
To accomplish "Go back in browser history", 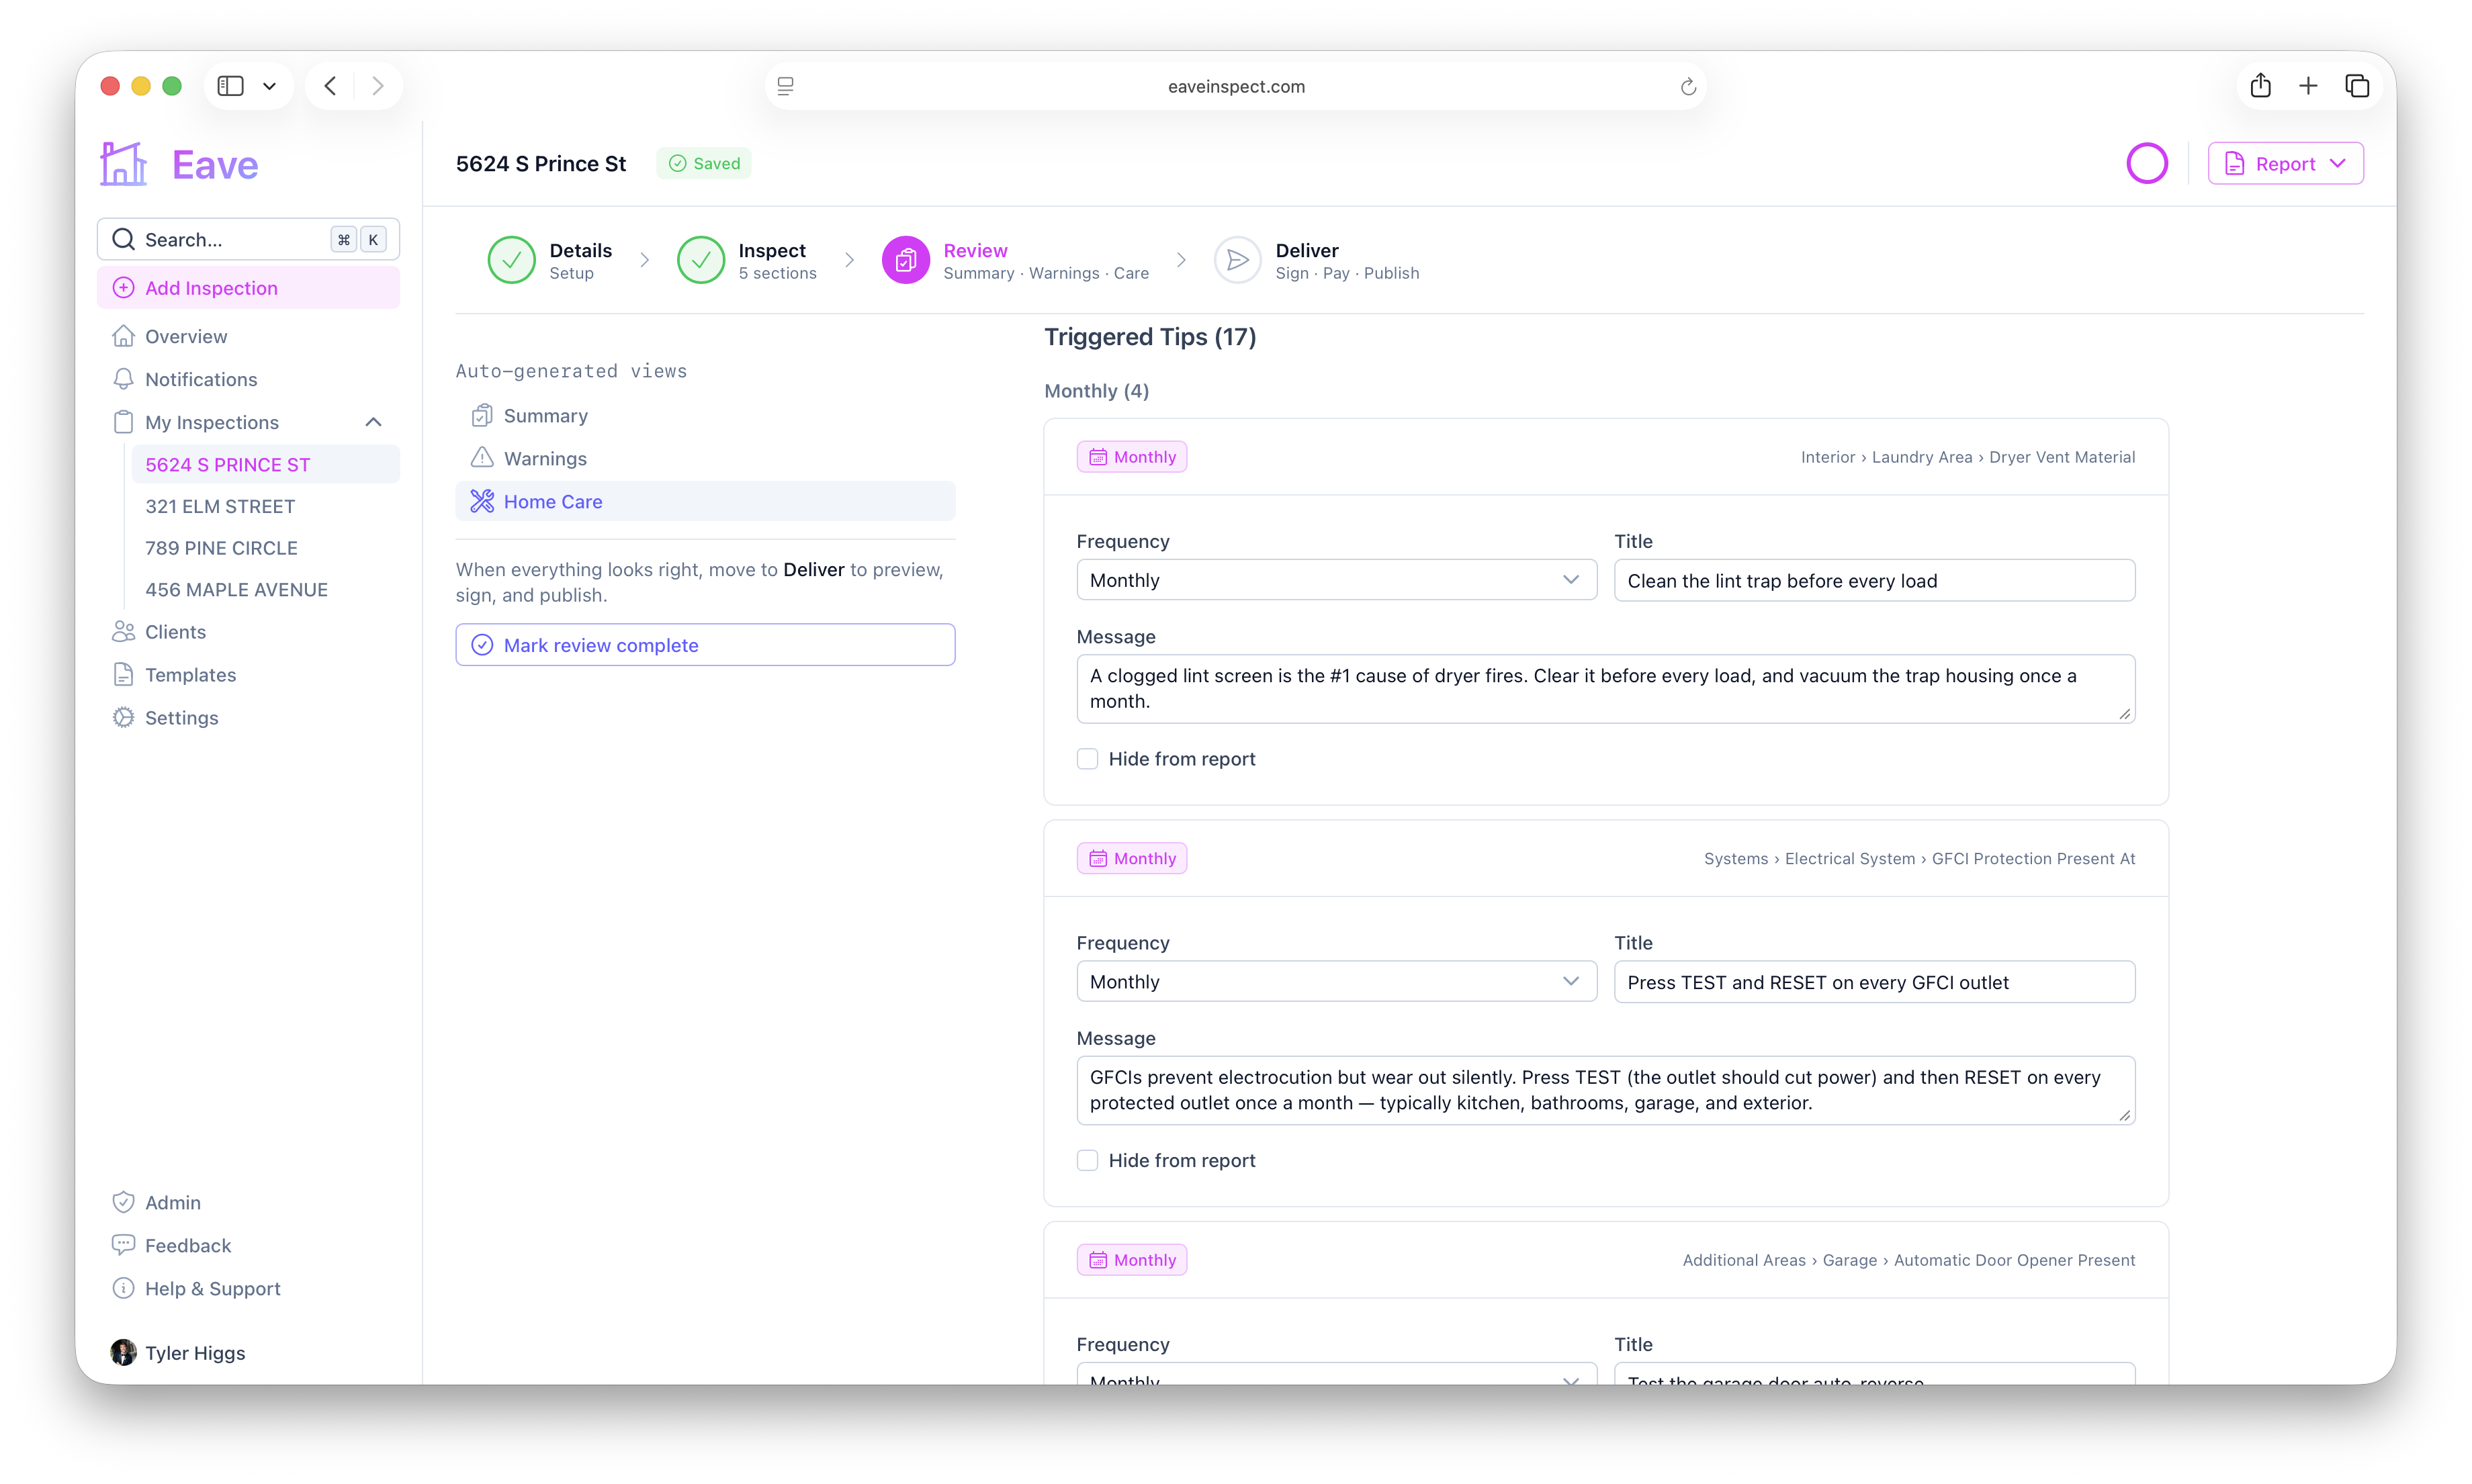I will click(x=330, y=86).
